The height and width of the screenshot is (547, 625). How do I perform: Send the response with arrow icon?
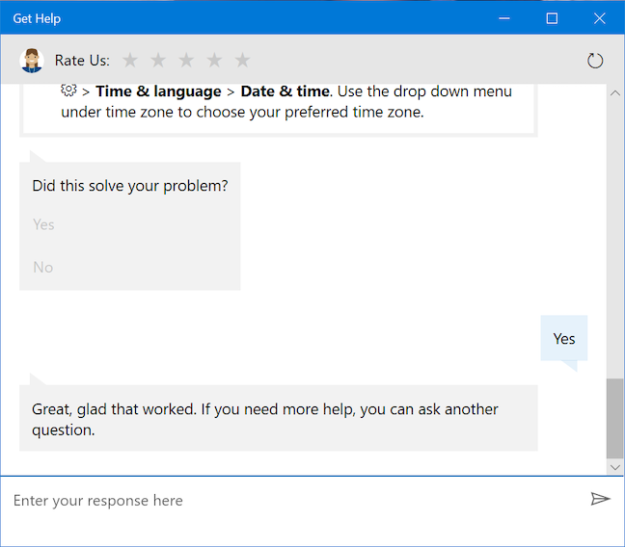[x=600, y=499]
